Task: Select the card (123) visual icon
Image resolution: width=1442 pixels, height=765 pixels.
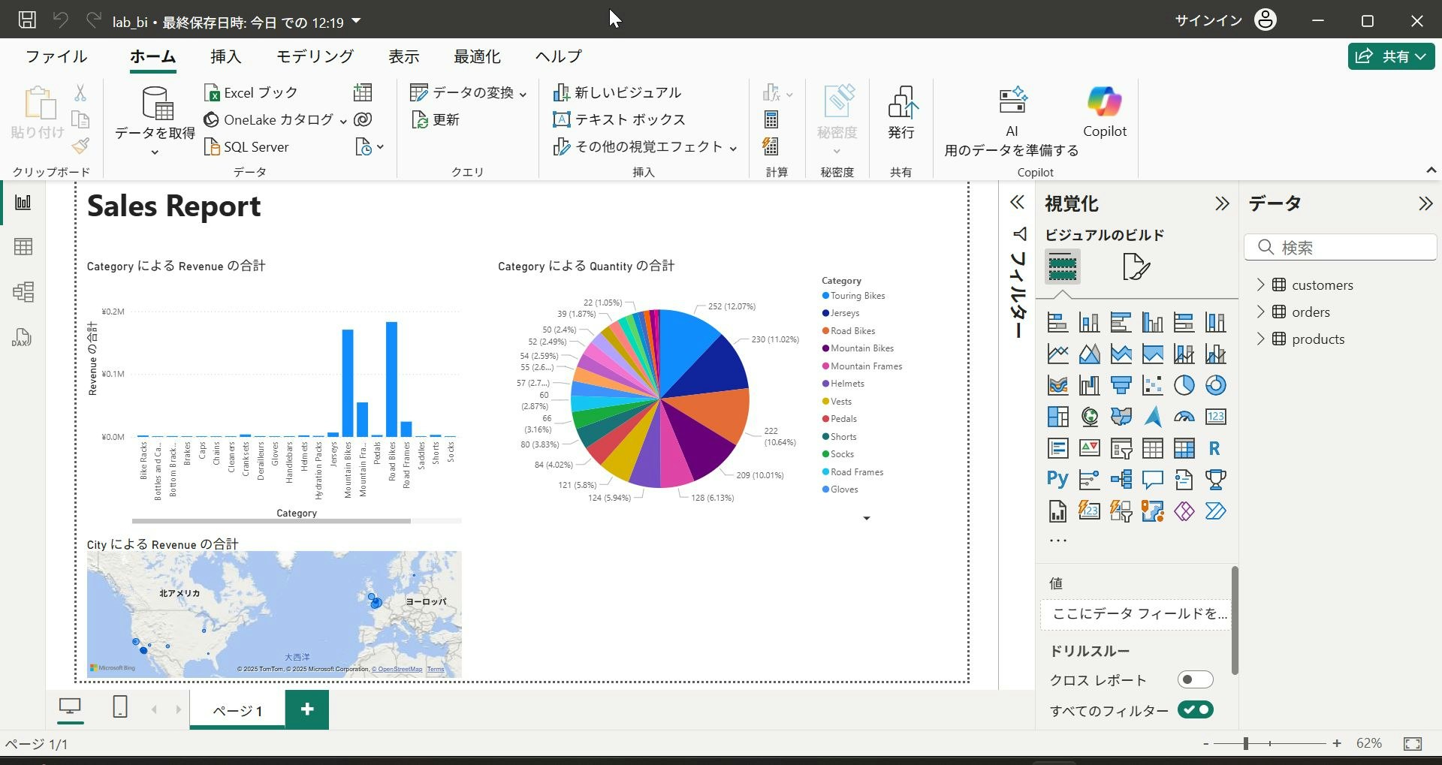Action: point(1215,417)
